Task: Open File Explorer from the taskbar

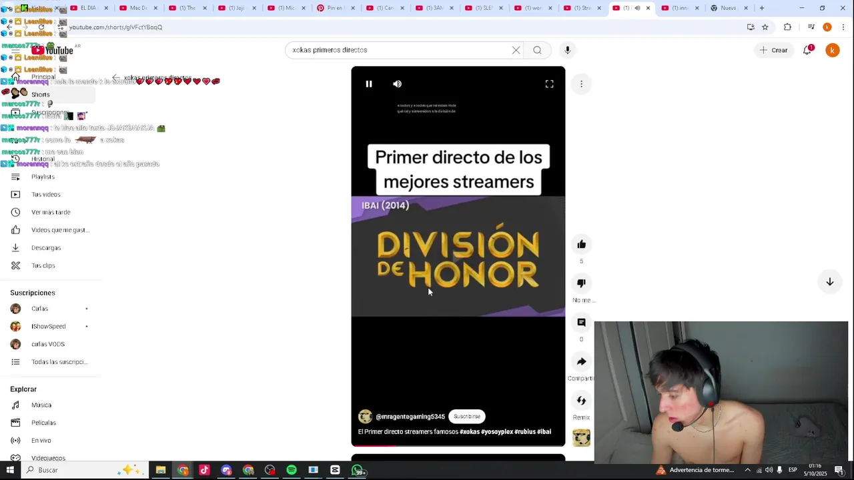Action: (x=161, y=470)
